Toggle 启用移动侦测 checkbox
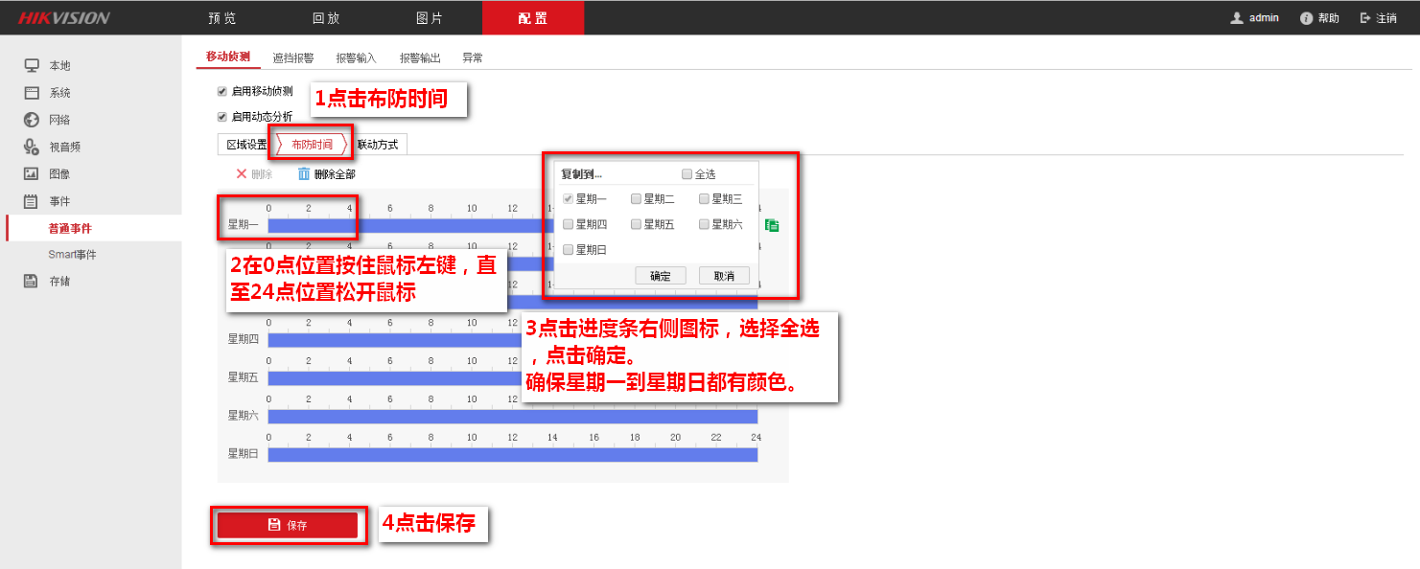 coord(222,92)
